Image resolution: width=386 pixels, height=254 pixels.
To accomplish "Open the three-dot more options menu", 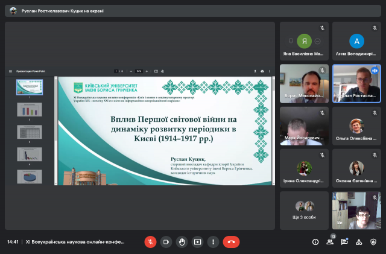I will 212,241.
